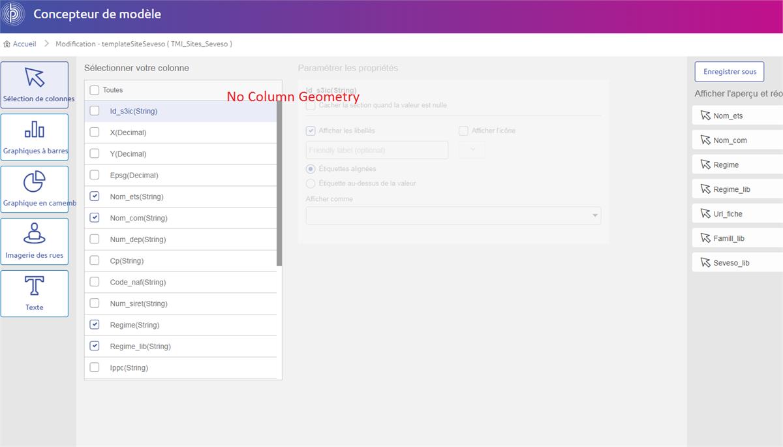This screenshot has width=783, height=447.
Task: Click the cursor icon of Url_fiche item
Action: (705, 213)
